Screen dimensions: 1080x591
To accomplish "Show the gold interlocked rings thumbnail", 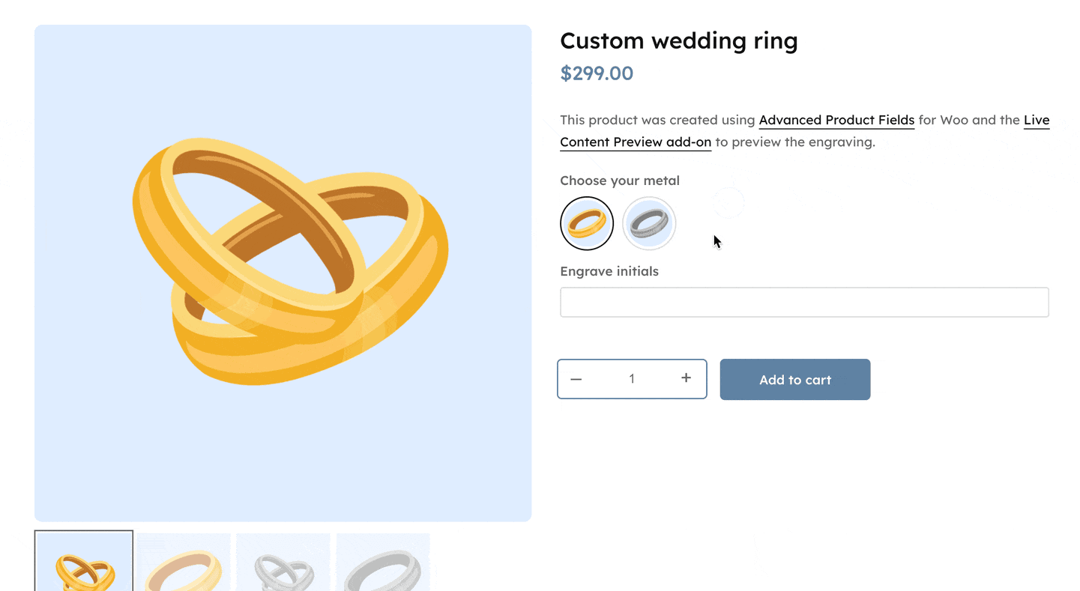I will click(84, 562).
